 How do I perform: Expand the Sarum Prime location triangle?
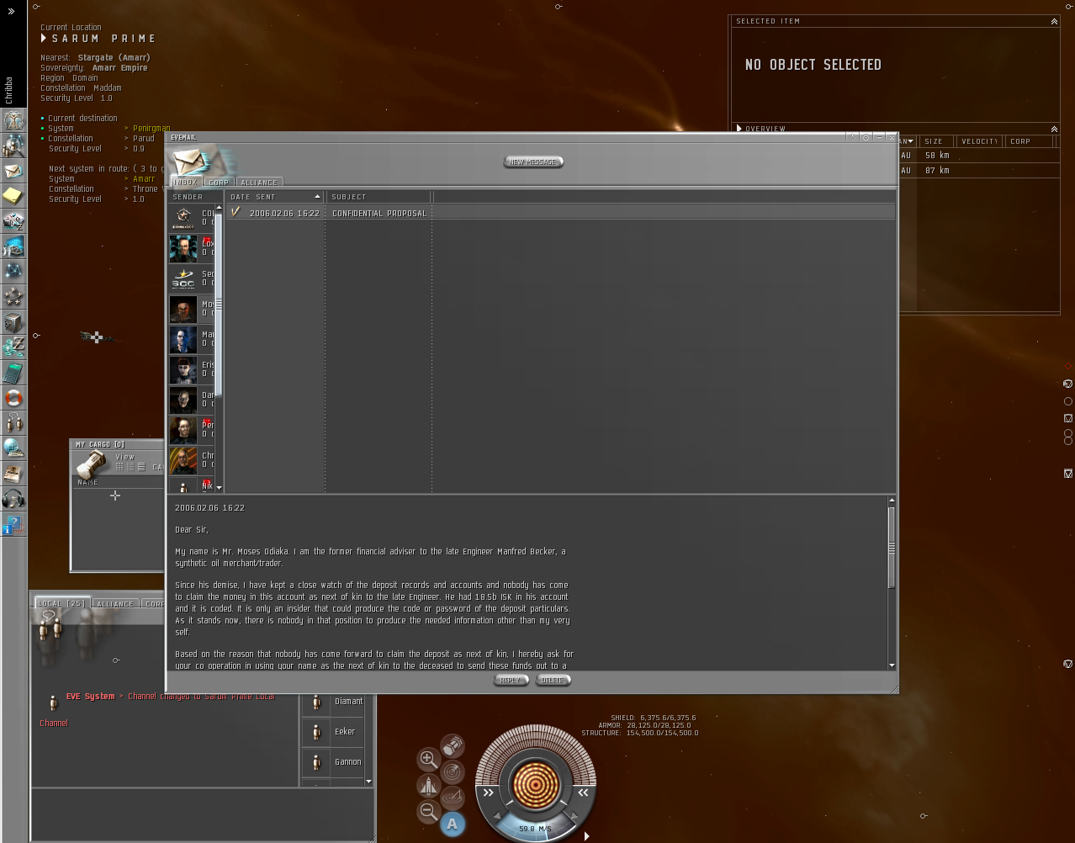tap(44, 38)
